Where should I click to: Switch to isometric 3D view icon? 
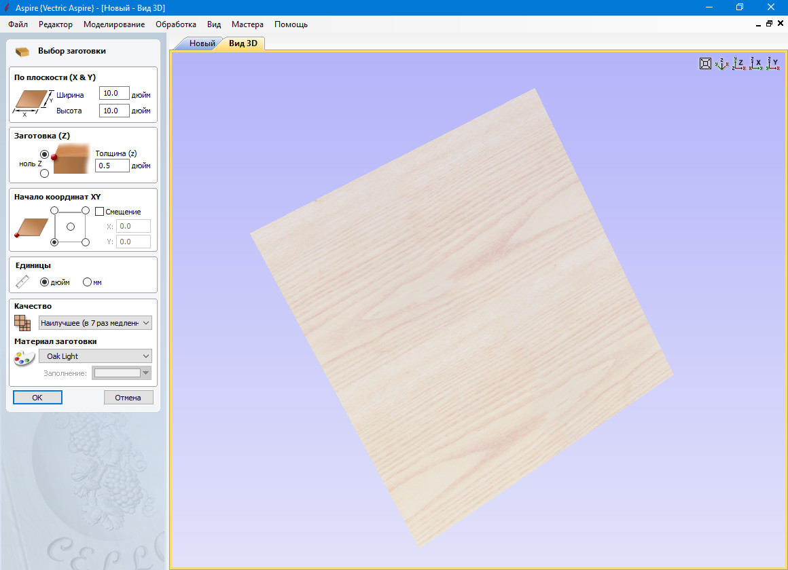(722, 64)
